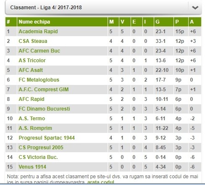Open A.F.C. Comprest GIM team link

point(44,90)
